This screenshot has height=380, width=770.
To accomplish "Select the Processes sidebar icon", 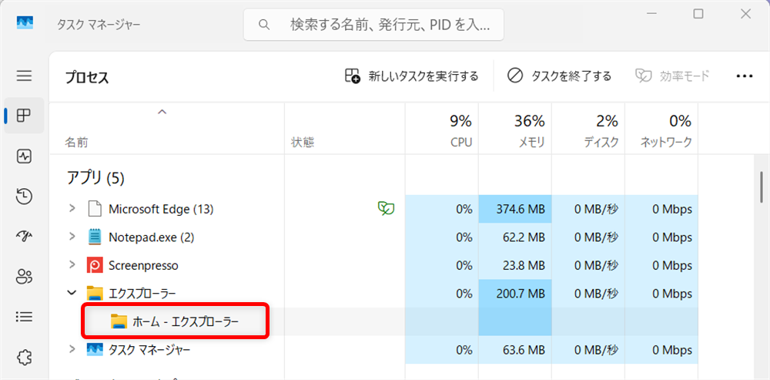I will pyautogui.click(x=24, y=116).
